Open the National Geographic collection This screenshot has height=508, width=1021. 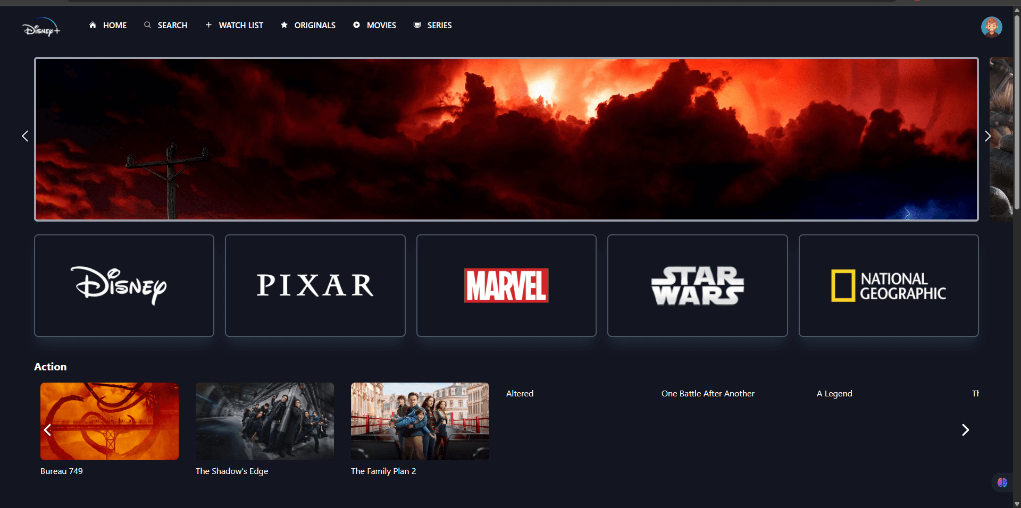point(888,285)
